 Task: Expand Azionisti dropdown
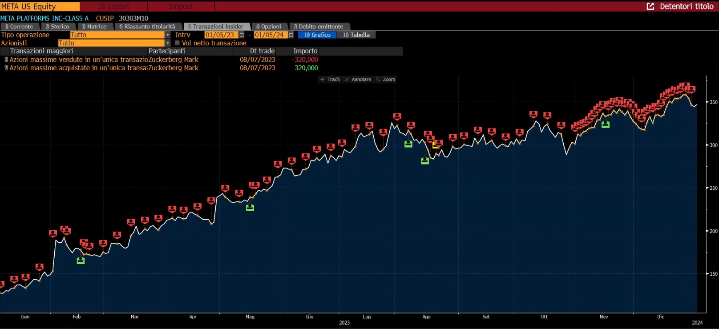click(x=168, y=43)
